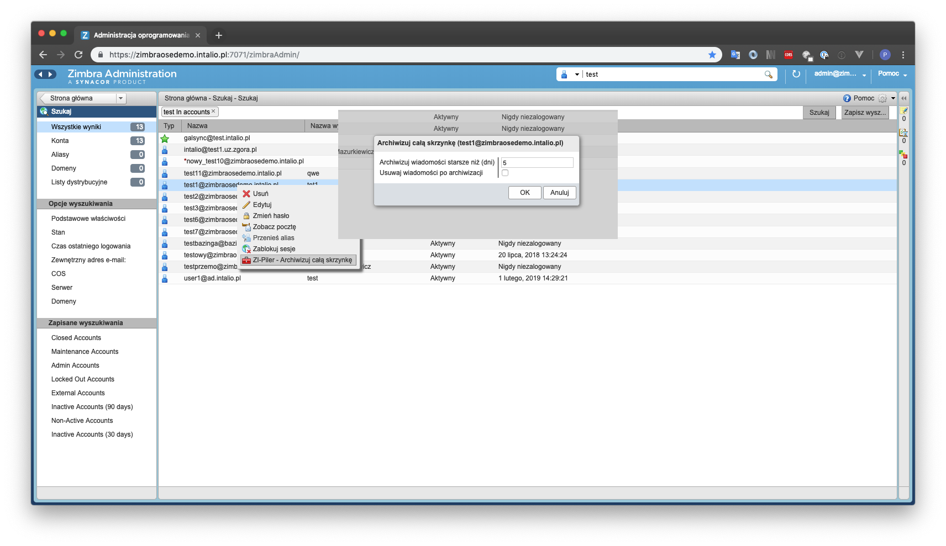Select Zmień hasło menu option
This screenshot has height=546, width=946.
299,216
